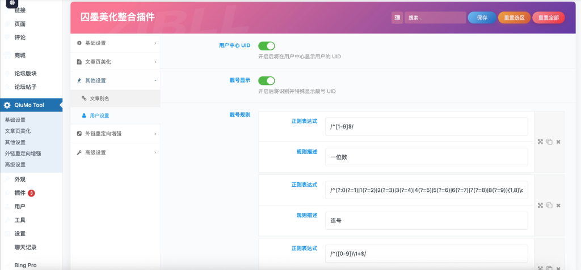
Task: Remove the 连号 rule with the x icon
Action: pos(558,205)
